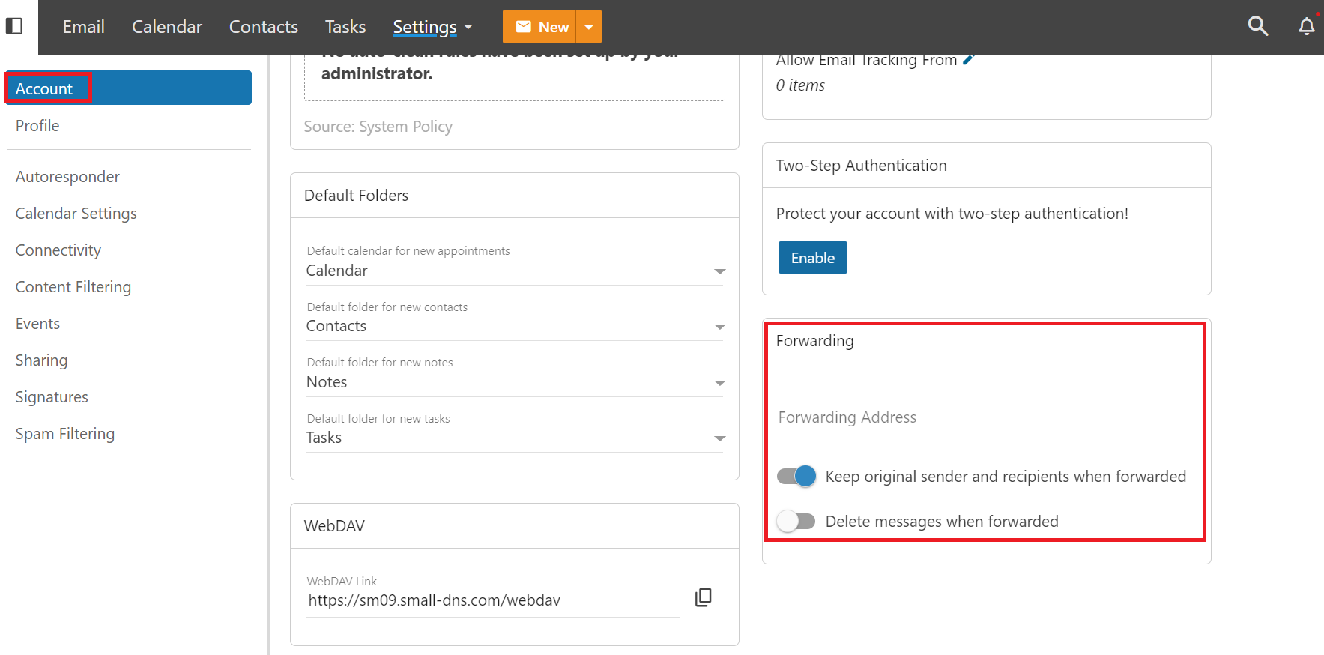Open Spam Filtering settings

65,434
